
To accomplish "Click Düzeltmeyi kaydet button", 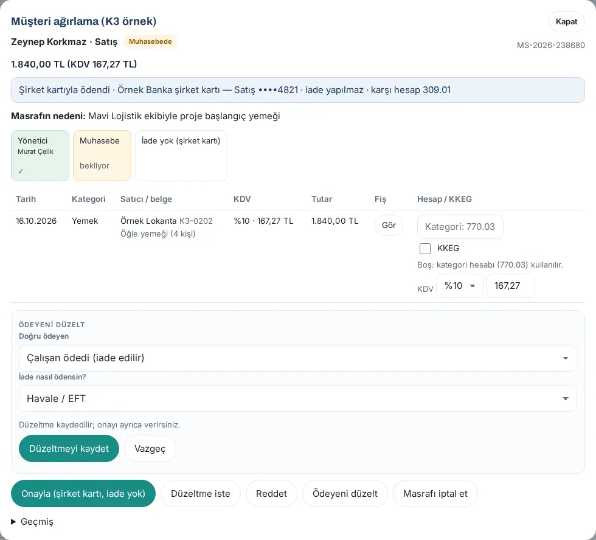I will [69, 448].
